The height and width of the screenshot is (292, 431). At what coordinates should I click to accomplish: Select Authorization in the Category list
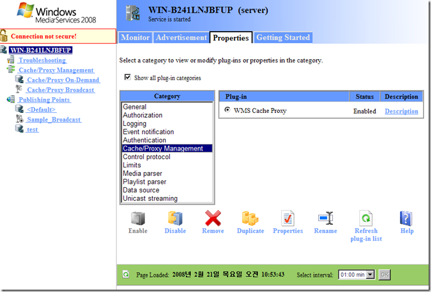point(167,115)
